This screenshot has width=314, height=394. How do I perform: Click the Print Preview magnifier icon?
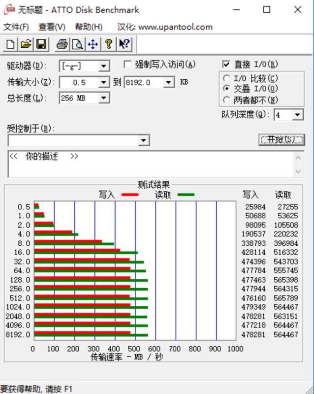[78, 44]
